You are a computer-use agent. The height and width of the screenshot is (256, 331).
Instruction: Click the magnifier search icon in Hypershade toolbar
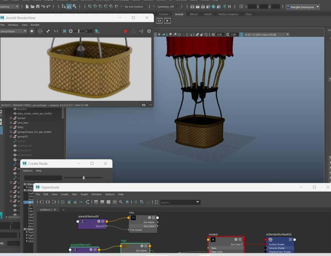[x=121, y=202]
